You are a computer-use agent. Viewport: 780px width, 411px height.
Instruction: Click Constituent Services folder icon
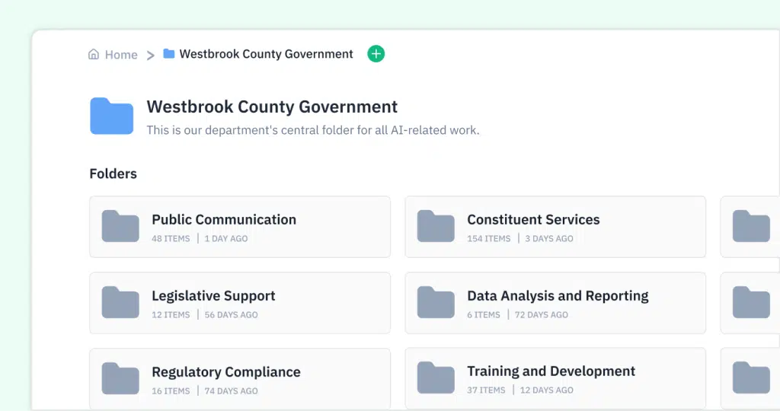pos(436,226)
